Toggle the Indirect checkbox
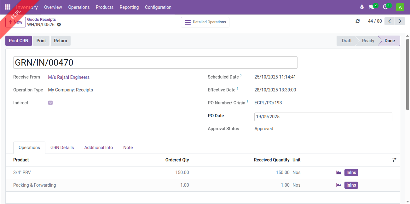The image size is (410, 204). 50,103
